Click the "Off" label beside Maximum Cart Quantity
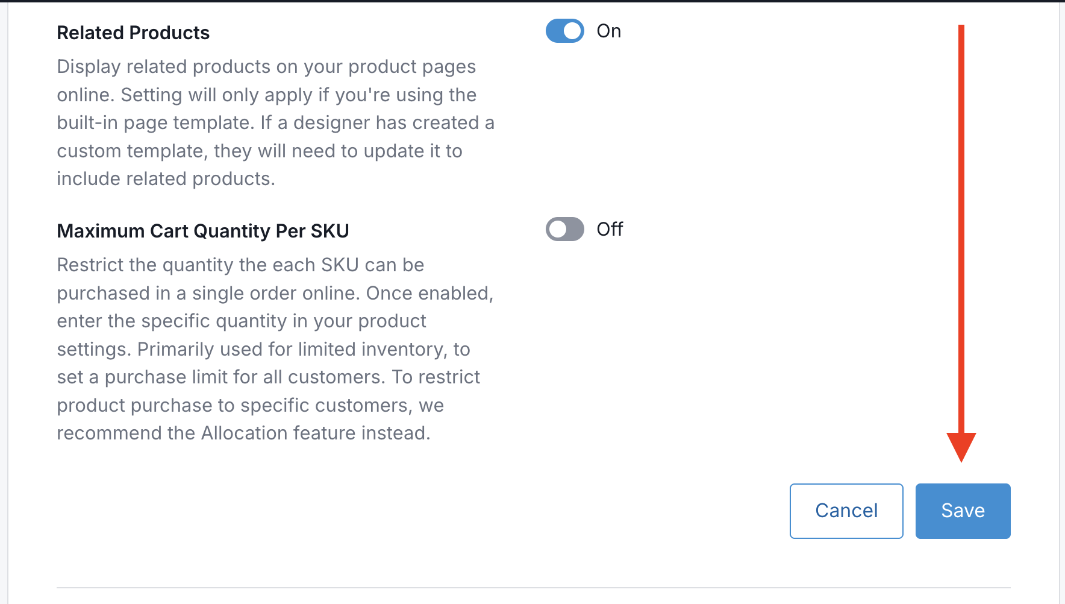 (x=610, y=229)
